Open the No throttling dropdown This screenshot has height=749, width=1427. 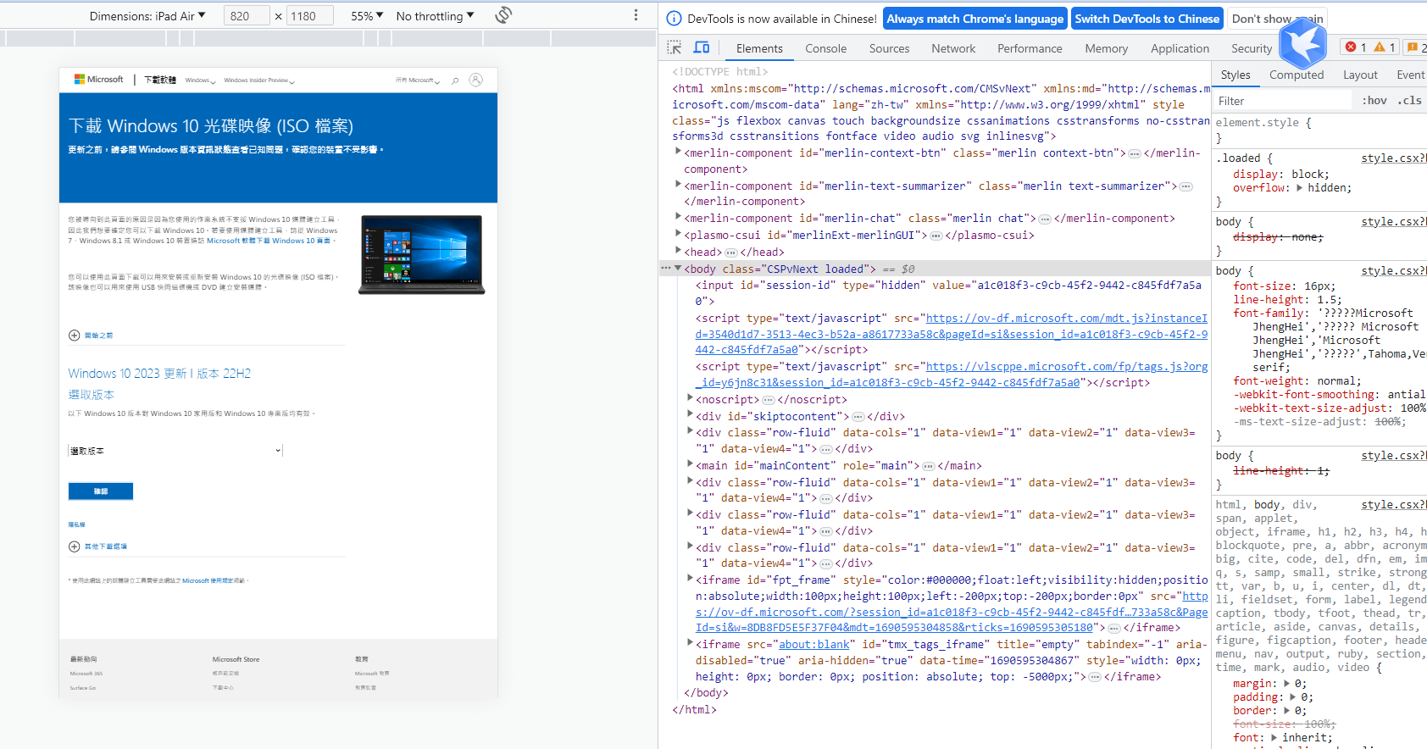pyautogui.click(x=435, y=16)
